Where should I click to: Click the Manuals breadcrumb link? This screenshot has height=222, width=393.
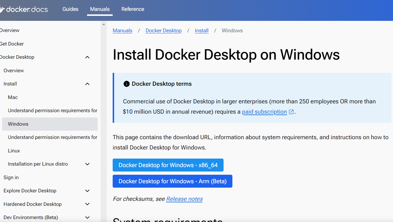(x=122, y=31)
